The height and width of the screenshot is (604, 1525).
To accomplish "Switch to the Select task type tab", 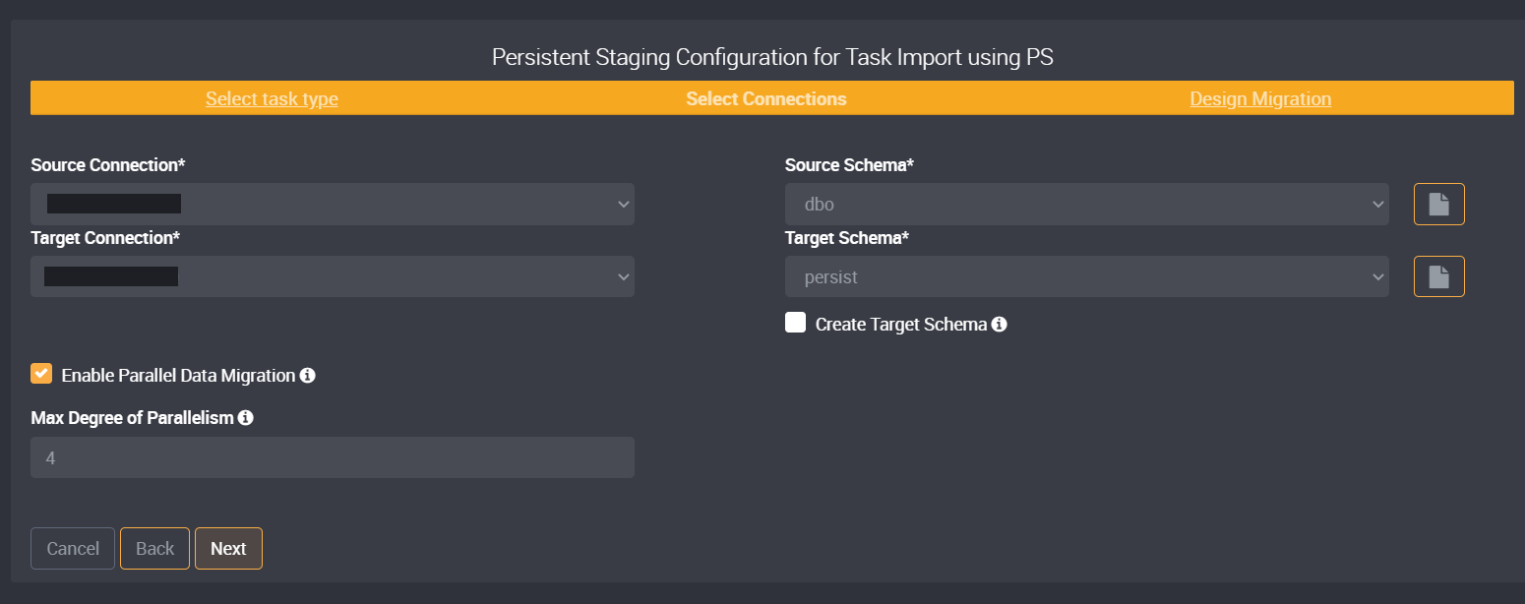I will pos(272,97).
